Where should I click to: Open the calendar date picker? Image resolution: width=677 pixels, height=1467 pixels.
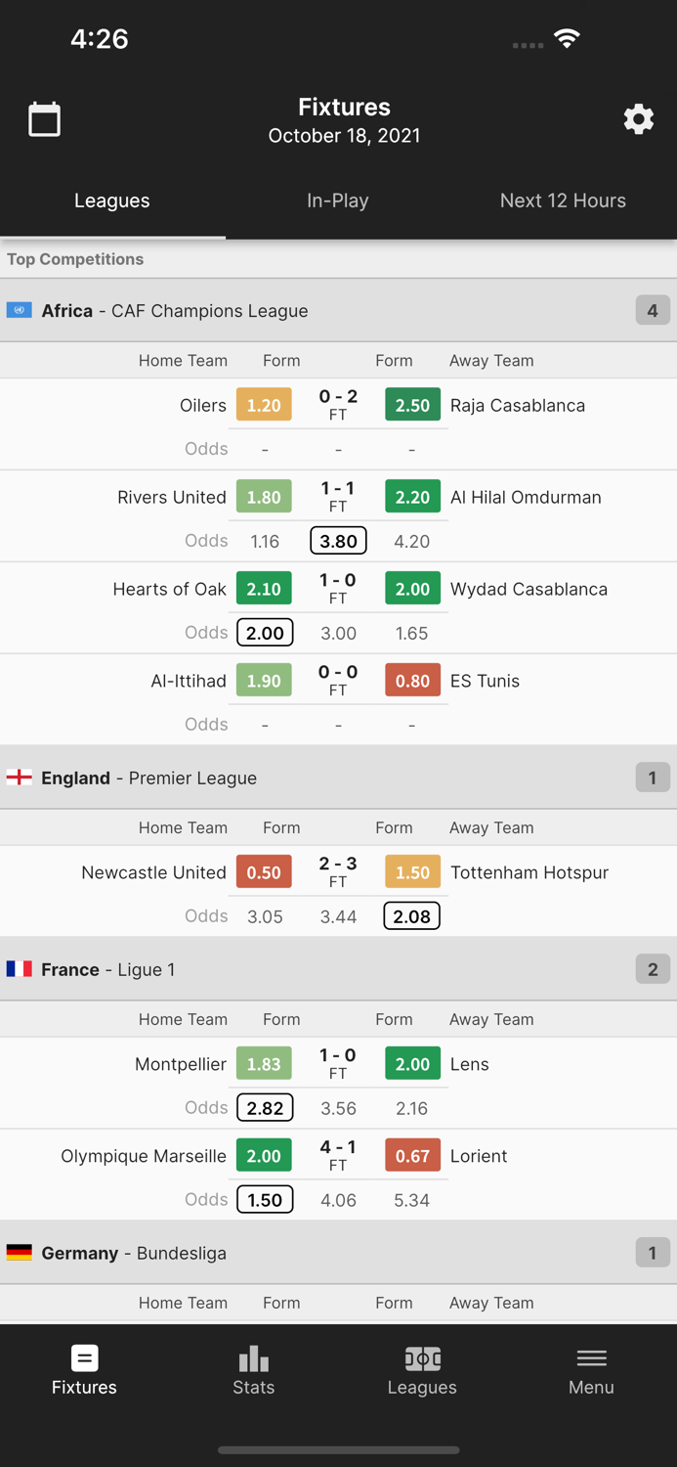pos(43,118)
